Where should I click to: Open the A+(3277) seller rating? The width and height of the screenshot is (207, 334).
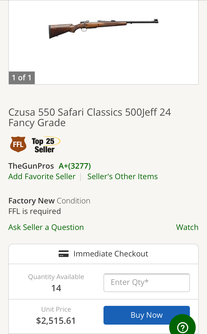pos(75,166)
